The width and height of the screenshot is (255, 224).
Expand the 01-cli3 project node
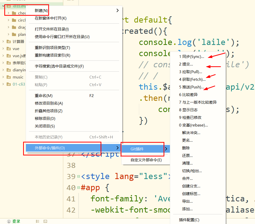pos(3,84)
